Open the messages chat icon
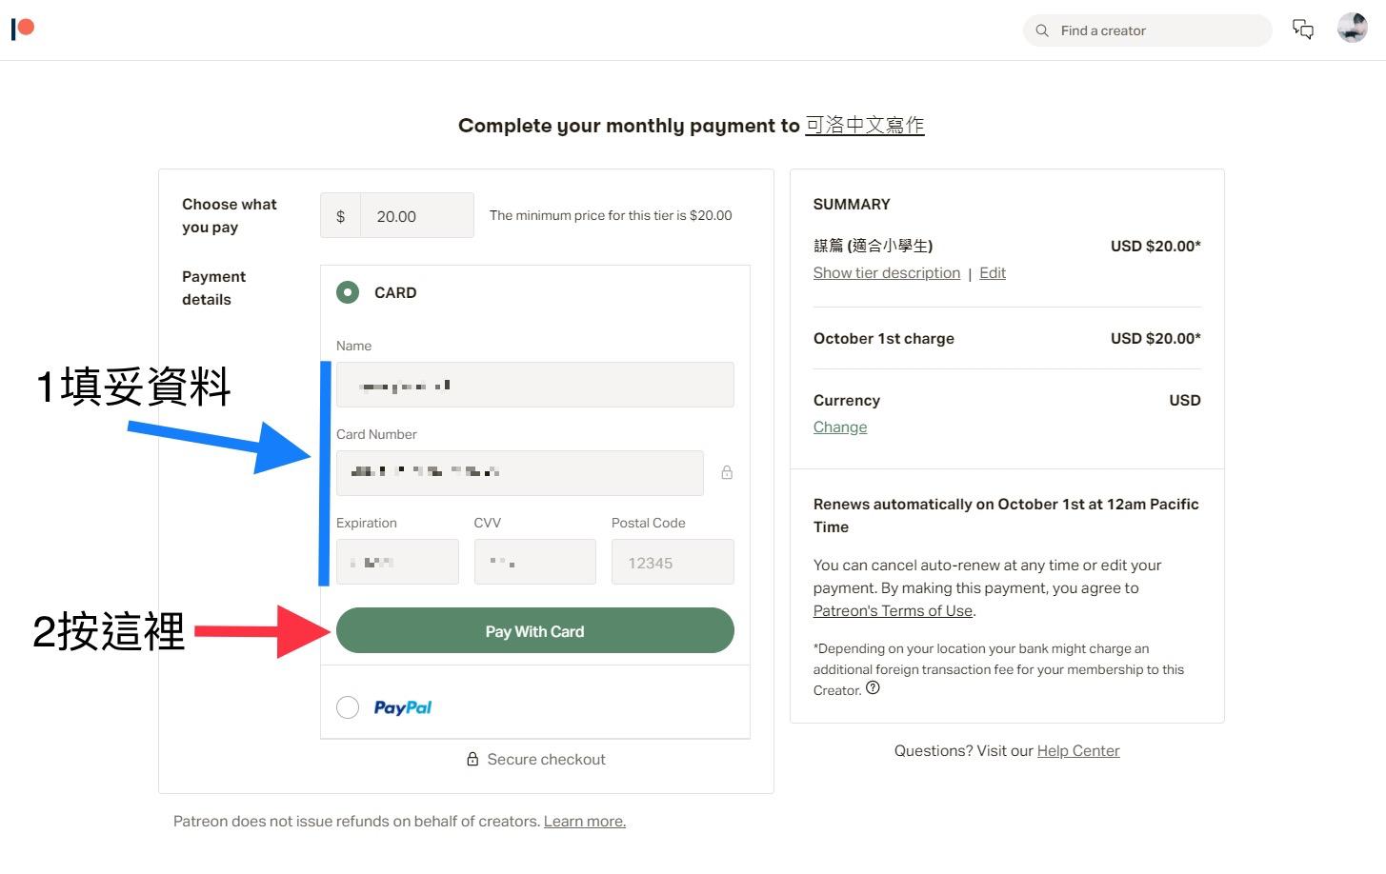This screenshot has height=874, width=1386. (1302, 30)
